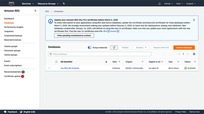Open the notifications bell icon
204x114 pixels.
tap(159, 4)
